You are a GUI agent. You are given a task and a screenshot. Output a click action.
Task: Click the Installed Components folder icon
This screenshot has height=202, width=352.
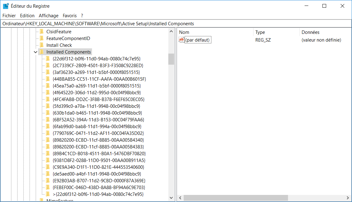click(x=42, y=52)
